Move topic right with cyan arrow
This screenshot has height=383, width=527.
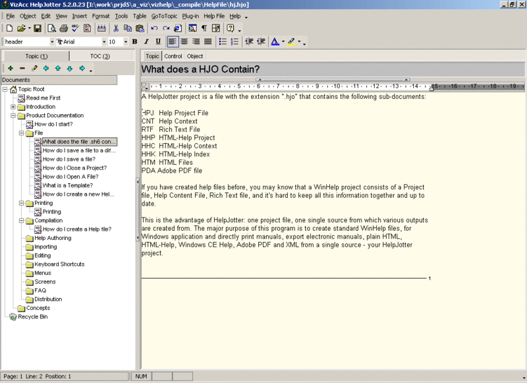[x=82, y=69]
